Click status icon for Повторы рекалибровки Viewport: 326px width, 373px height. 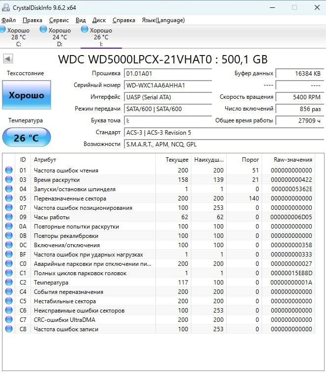9,236
